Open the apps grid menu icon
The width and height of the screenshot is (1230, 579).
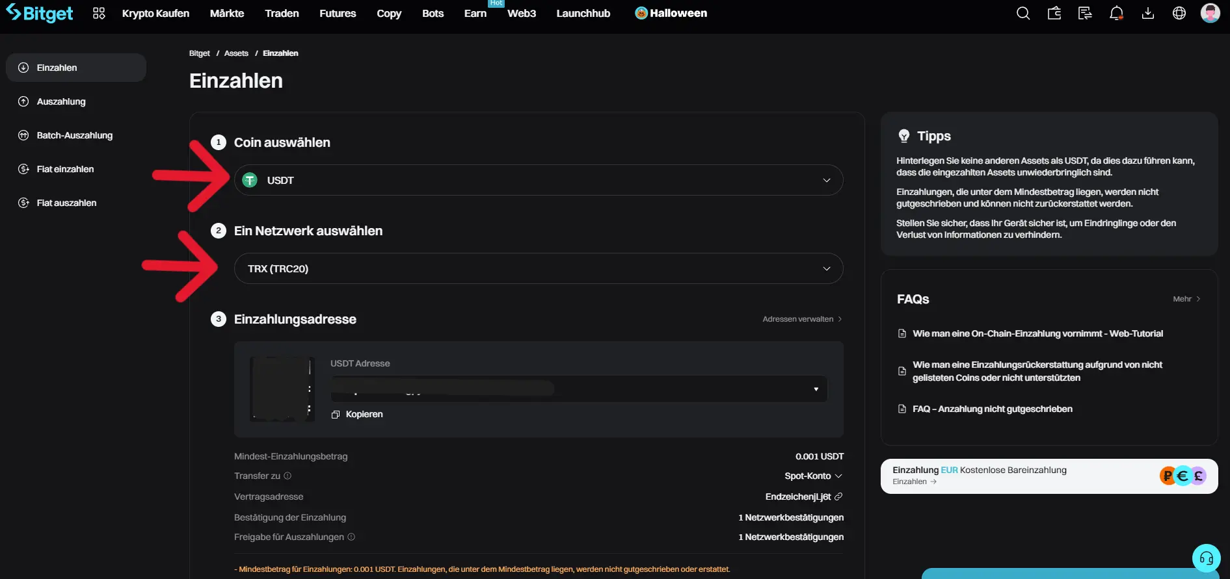pyautogui.click(x=99, y=13)
